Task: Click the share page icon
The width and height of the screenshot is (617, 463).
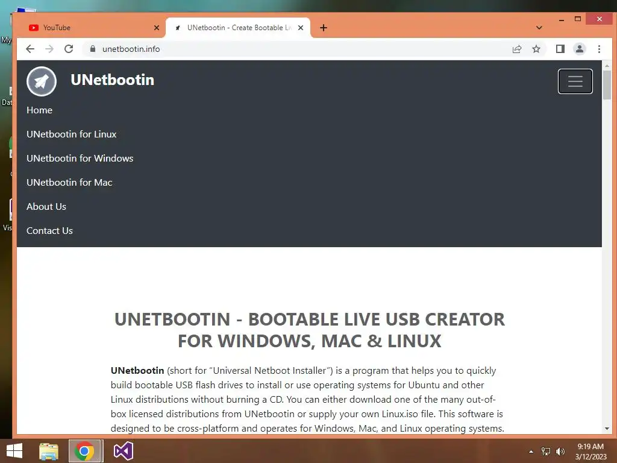Action: (516, 49)
